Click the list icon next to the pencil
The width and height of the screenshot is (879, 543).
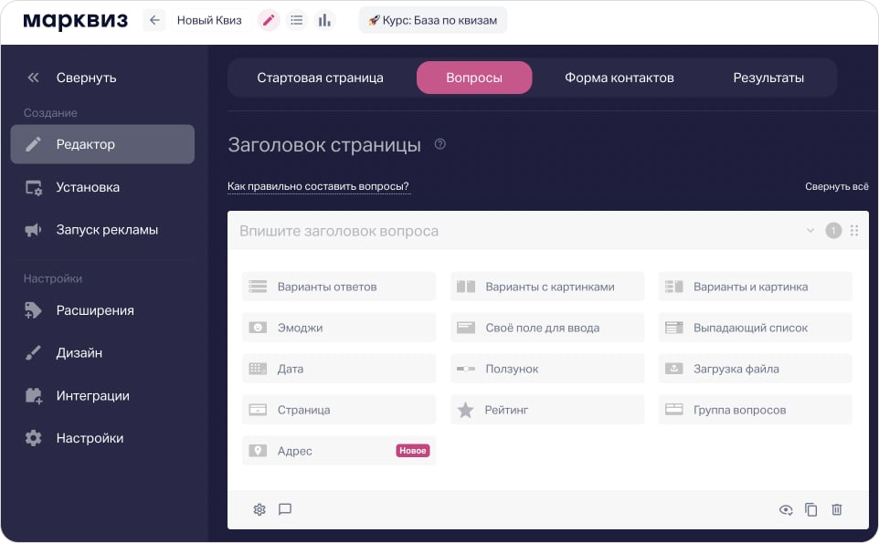(x=296, y=18)
